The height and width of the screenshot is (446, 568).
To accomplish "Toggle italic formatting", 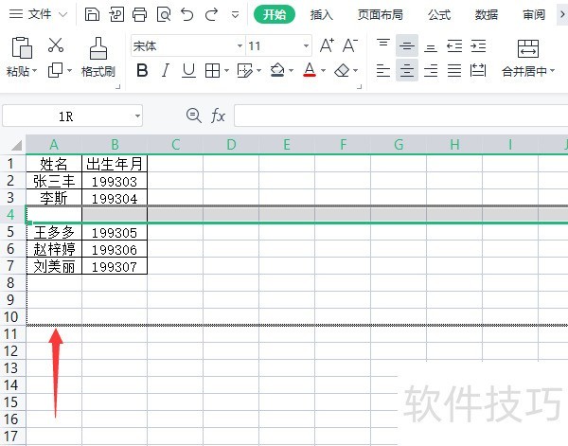I will click(x=166, y=70).
